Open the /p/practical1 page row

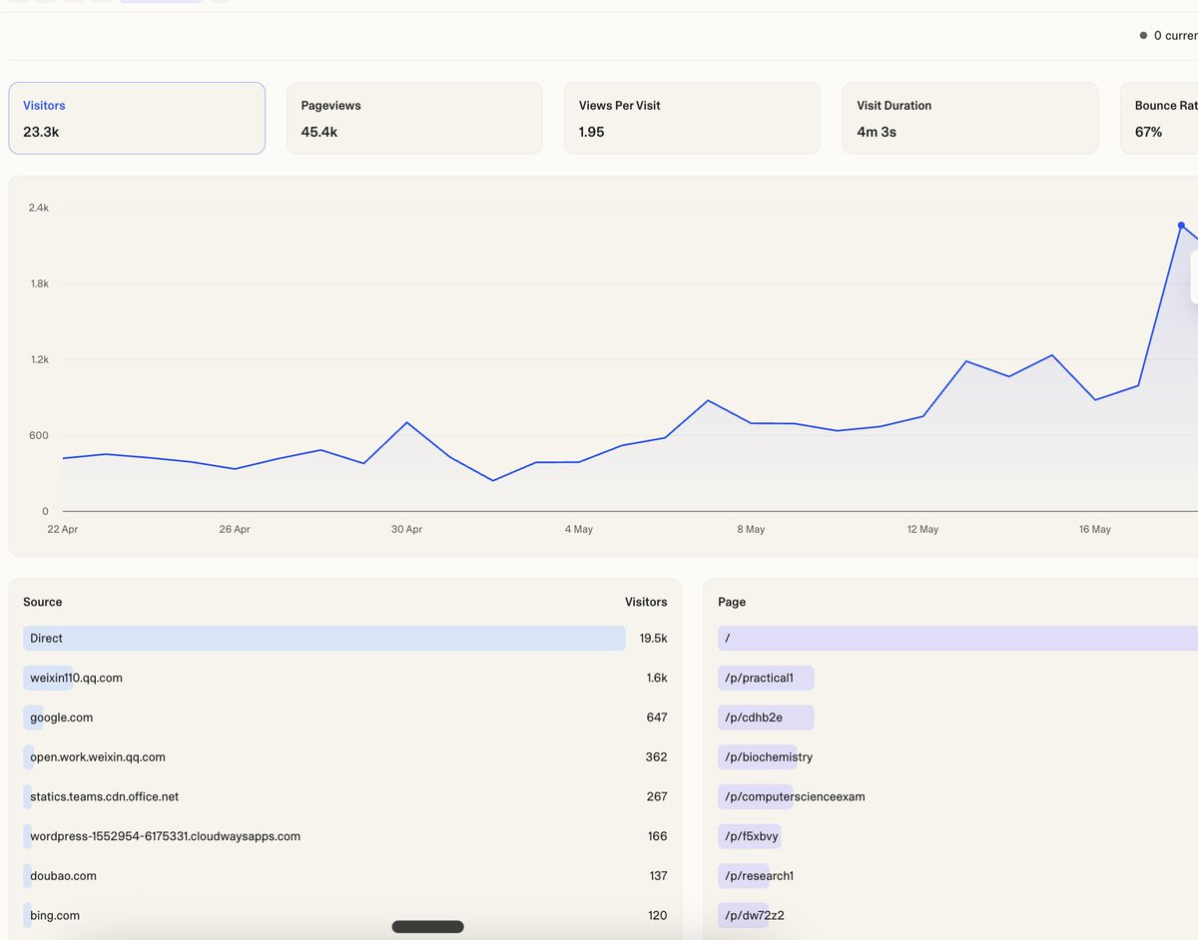(957, 678)
